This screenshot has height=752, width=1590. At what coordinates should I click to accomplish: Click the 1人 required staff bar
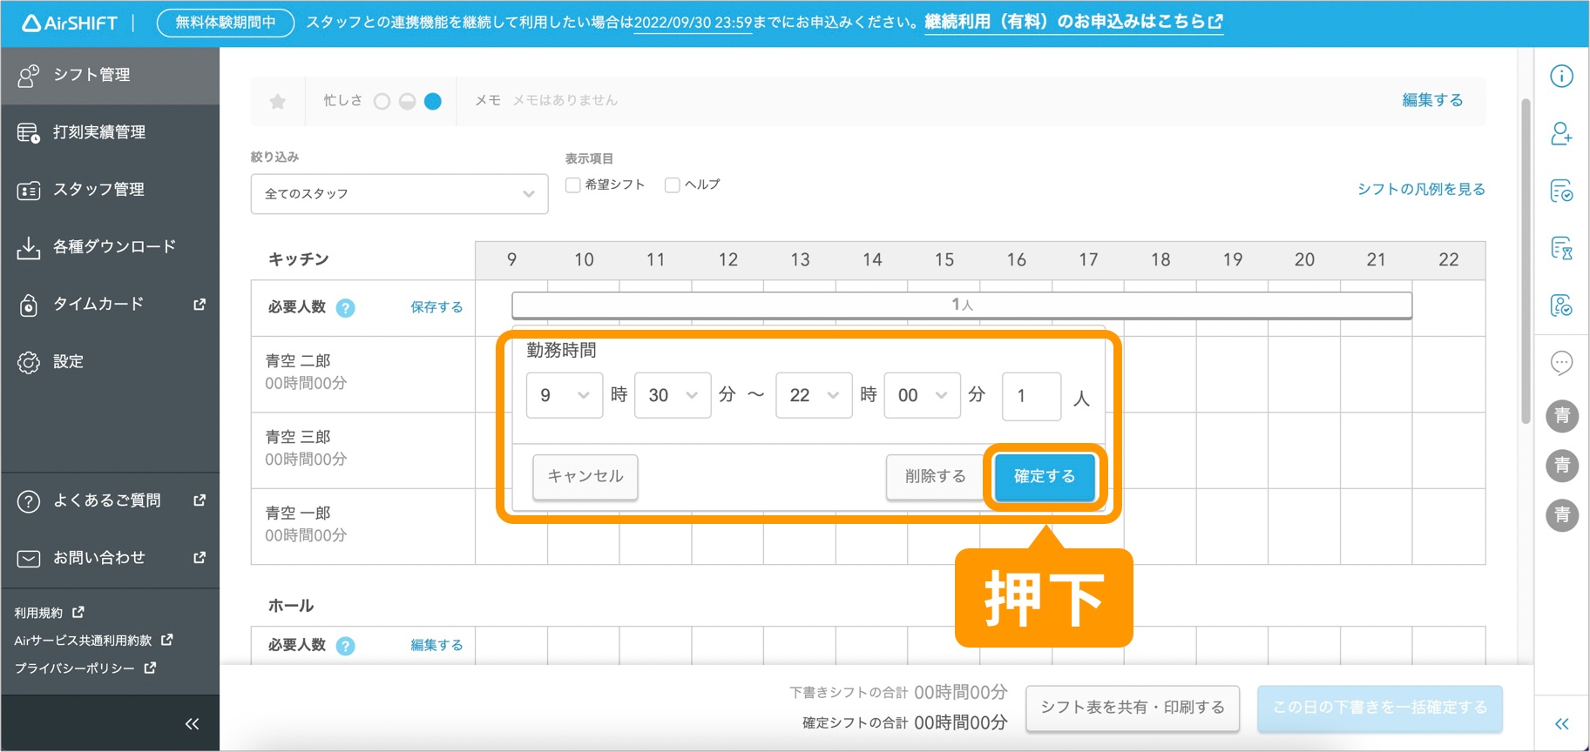(x=962, y=305)
